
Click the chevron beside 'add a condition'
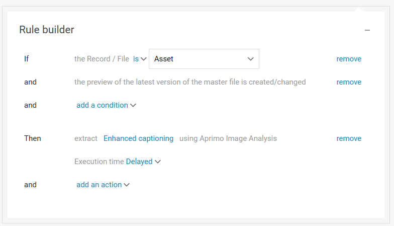(x=133, y=106)
